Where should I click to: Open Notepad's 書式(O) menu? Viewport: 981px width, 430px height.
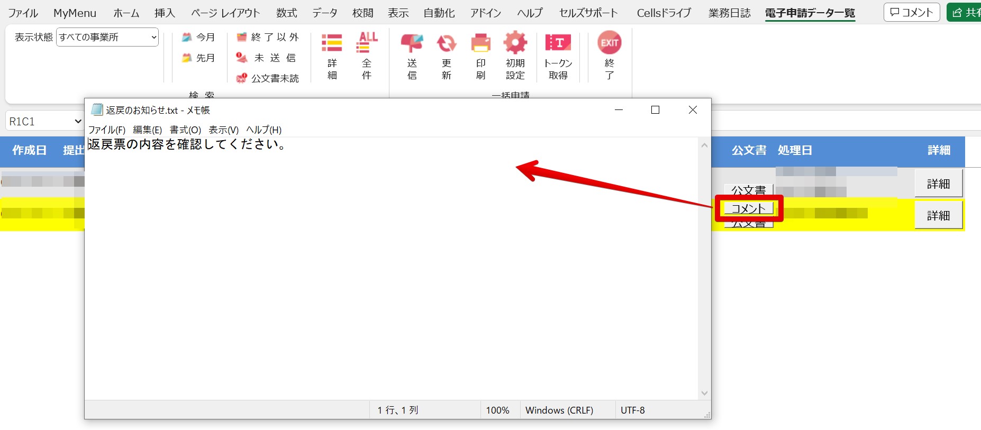click(185, 130)
